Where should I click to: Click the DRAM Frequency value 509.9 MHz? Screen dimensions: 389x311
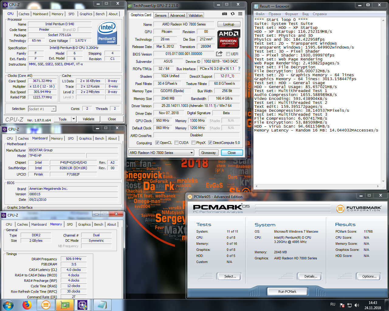pos(74,259)
